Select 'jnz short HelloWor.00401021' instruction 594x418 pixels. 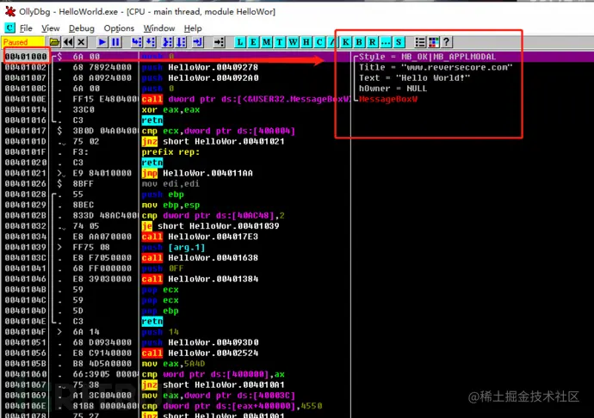(x=213, y=142)
